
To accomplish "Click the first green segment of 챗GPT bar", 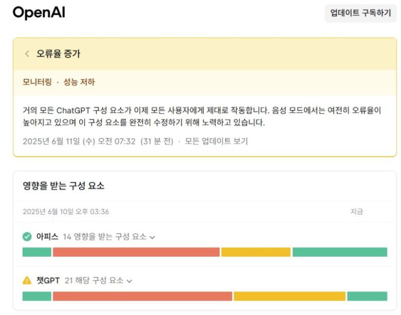I will 37,296.
